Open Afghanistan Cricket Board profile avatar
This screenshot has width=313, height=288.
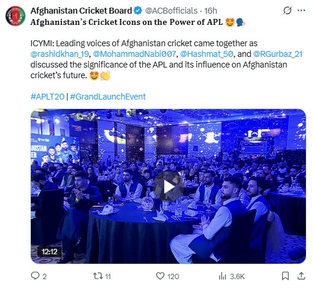15,16
